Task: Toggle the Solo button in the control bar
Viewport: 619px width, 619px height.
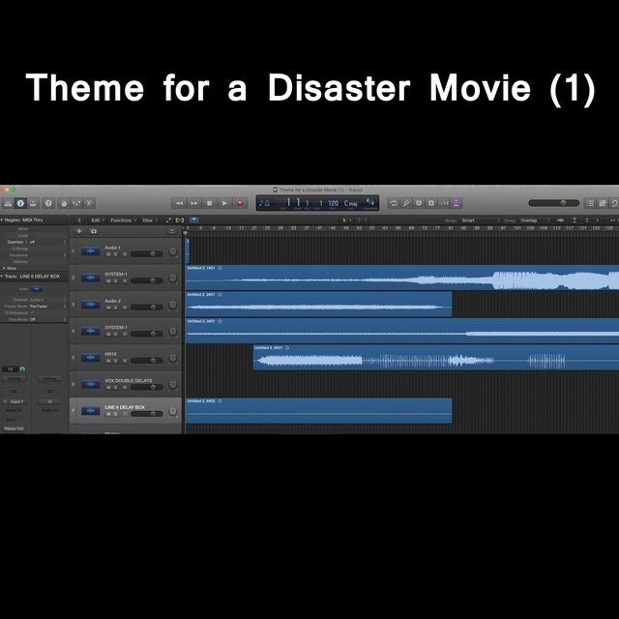Action: click(419, 203)
